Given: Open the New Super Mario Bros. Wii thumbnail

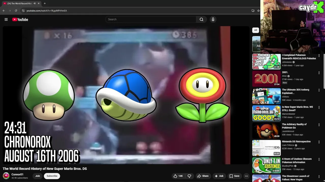Looking at the screenshot, I should click(266, 113).
